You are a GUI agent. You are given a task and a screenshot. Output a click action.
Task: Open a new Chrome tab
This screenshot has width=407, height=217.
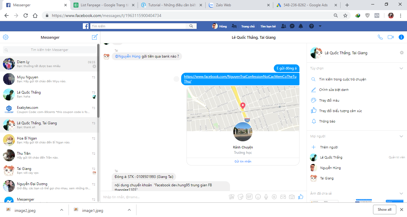[347, 5]
